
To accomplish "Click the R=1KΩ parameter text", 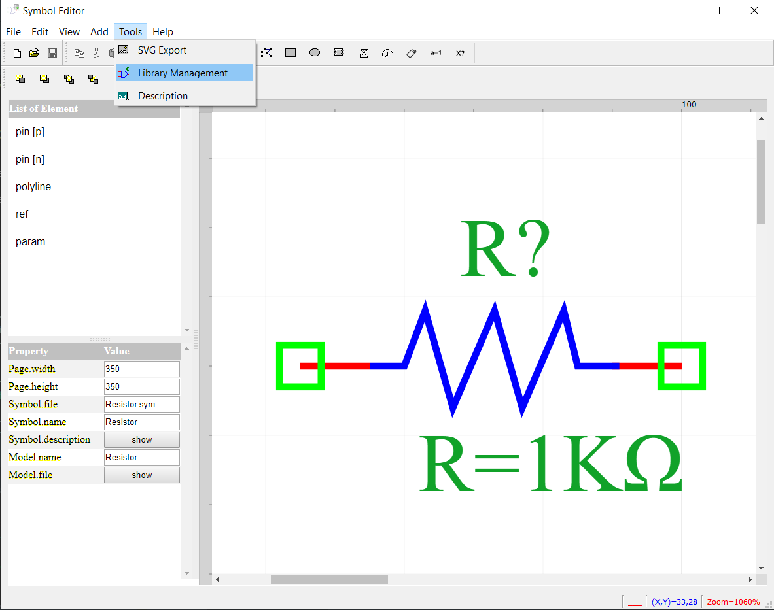I will tap(550, 464).
